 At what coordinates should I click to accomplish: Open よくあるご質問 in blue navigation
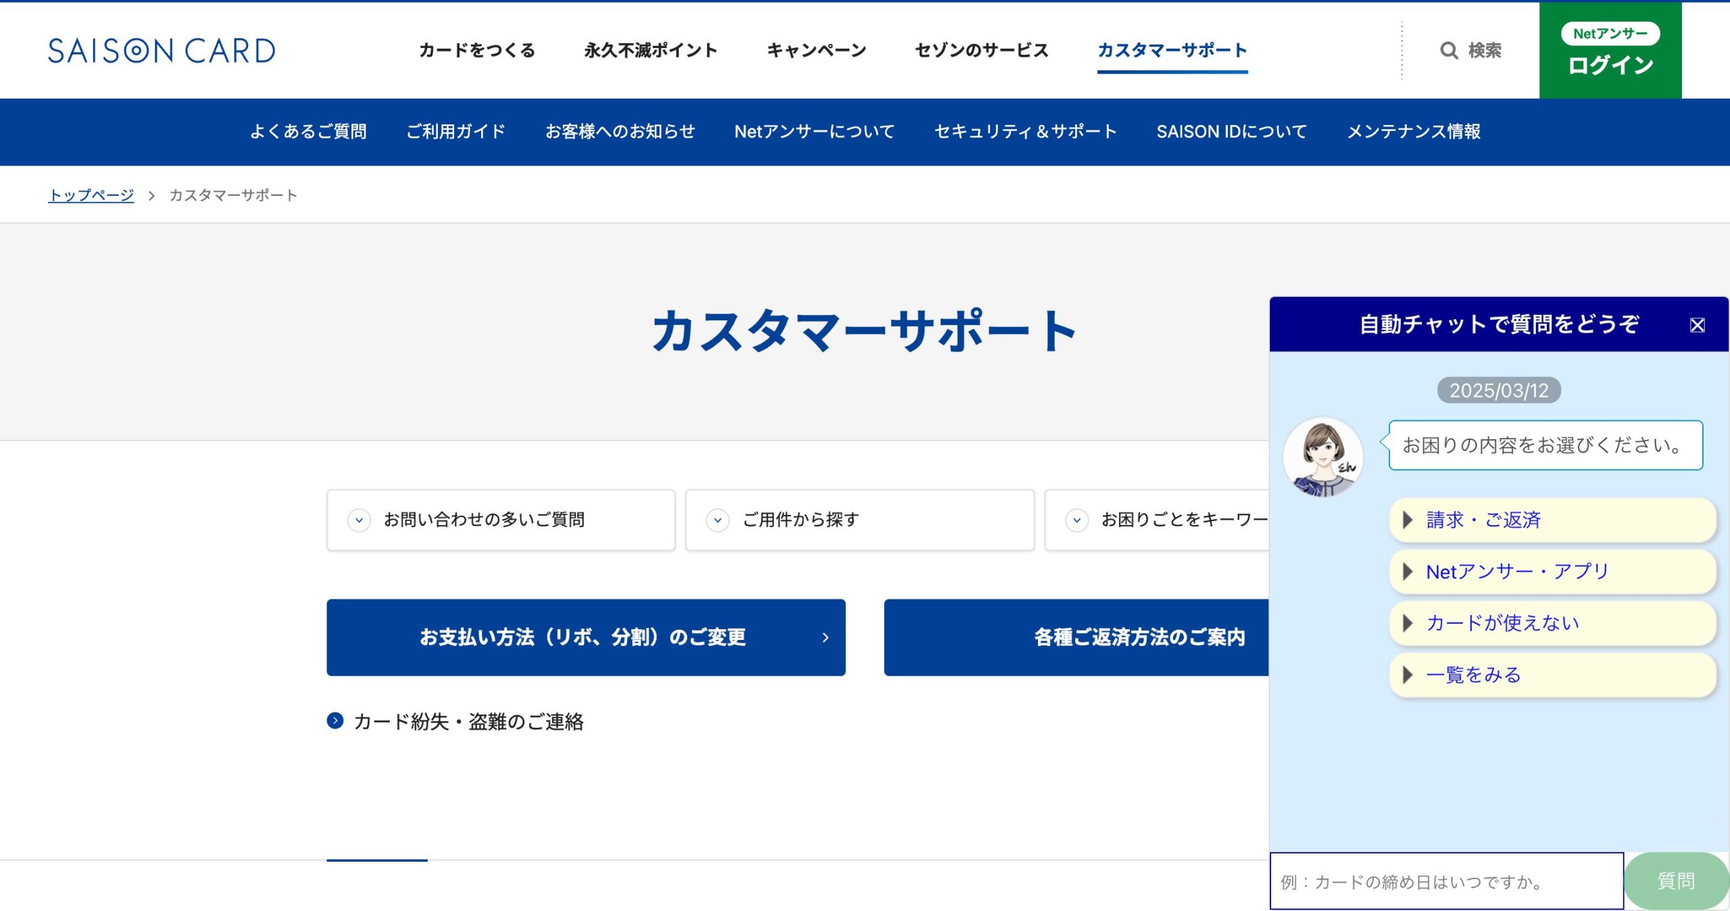308,132
